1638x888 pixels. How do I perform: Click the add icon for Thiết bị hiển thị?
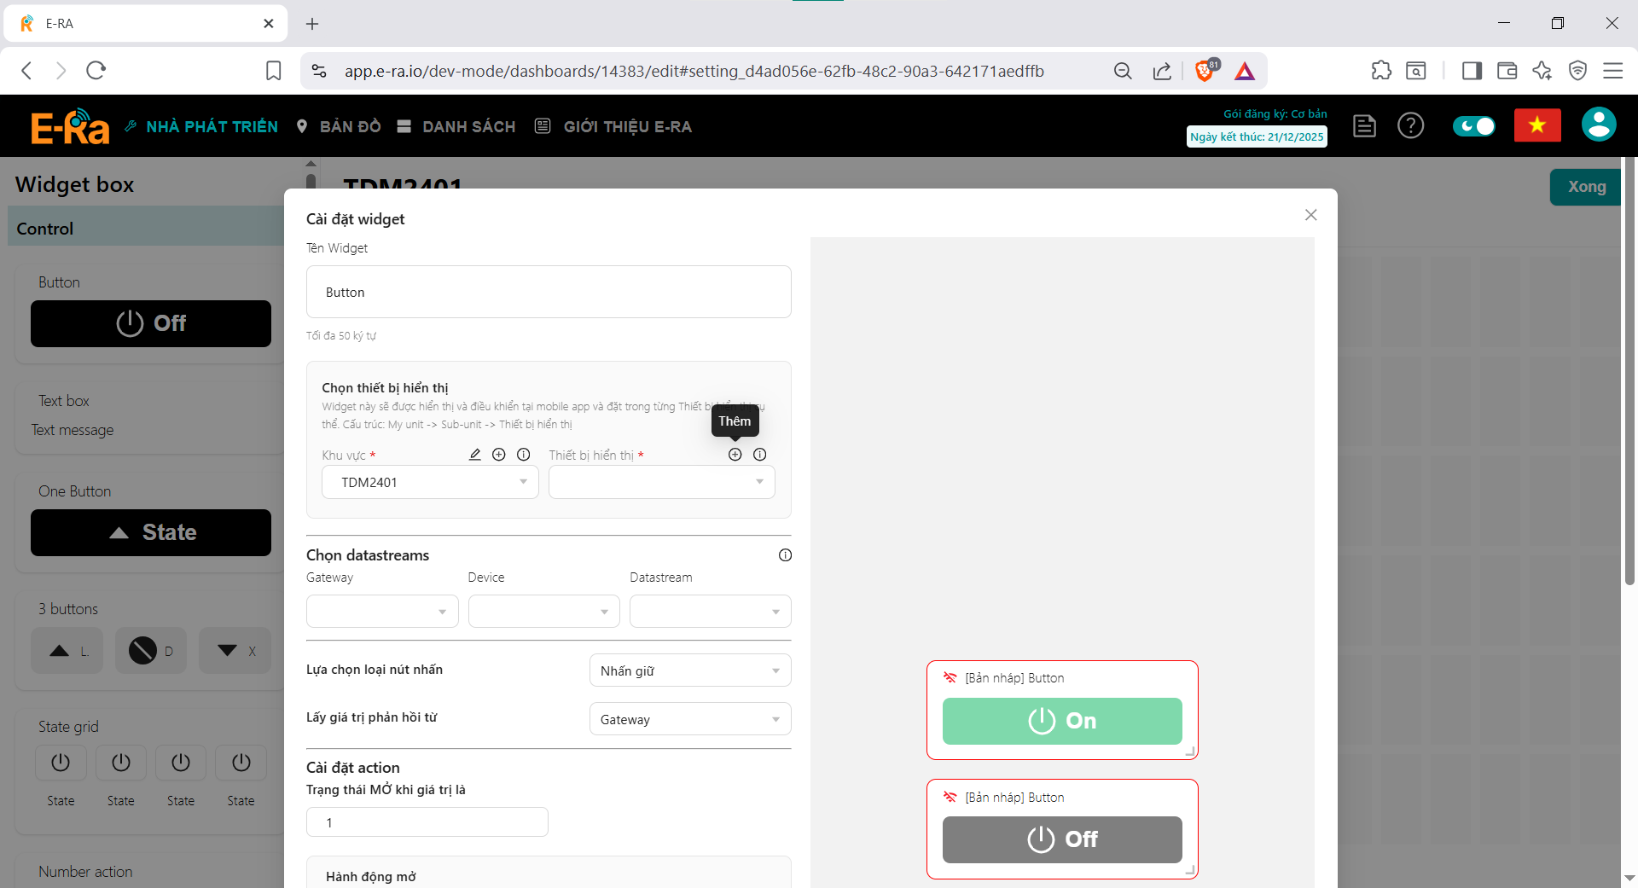coord(735,455)
